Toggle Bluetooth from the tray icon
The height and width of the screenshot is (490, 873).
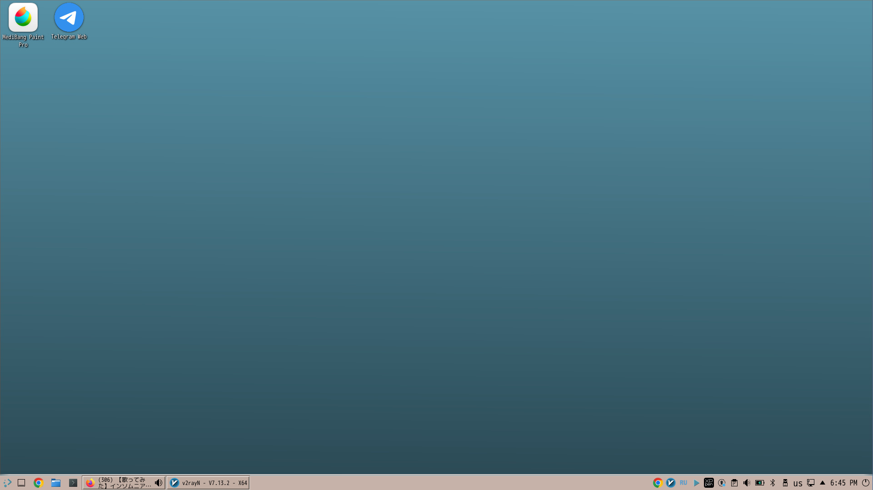[x=773, y=483]
